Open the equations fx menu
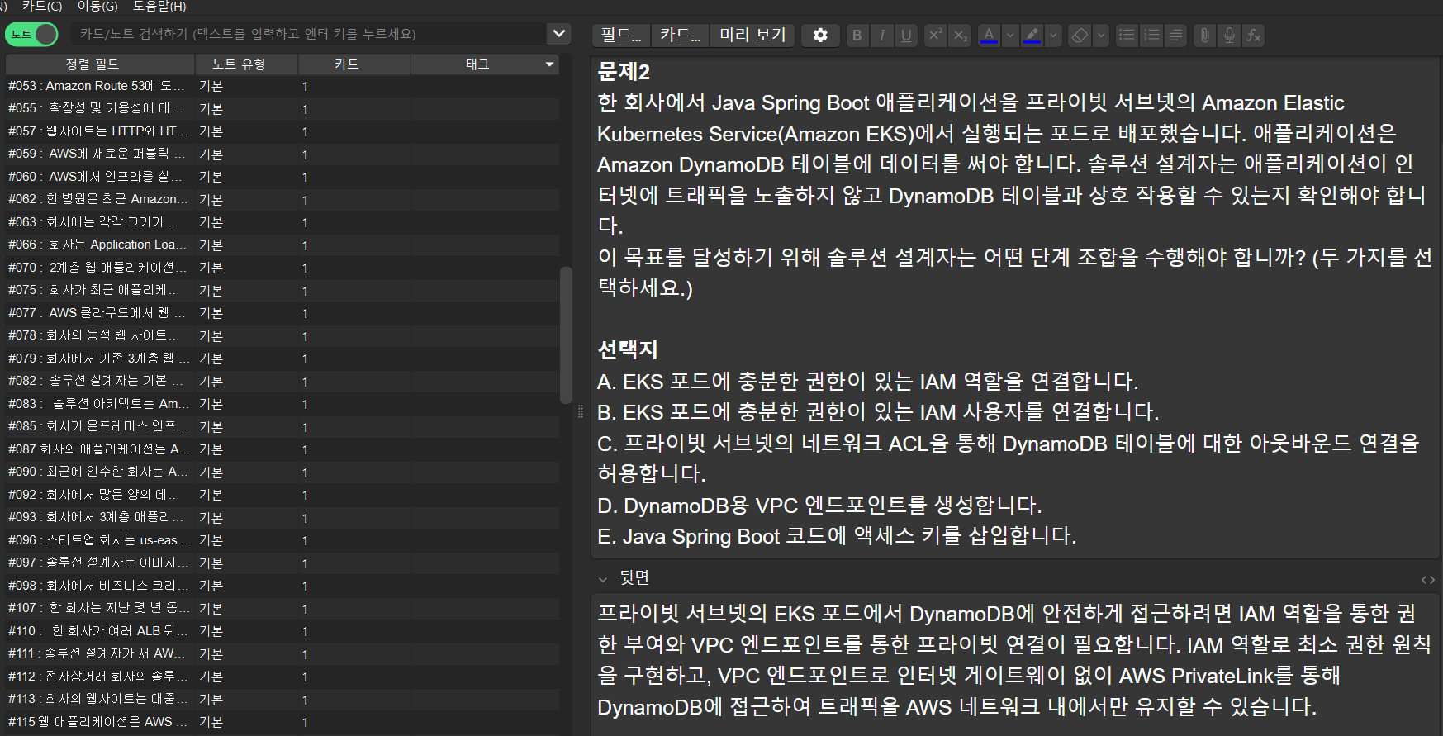This screenshot has height=736, width=1443. click(x=1254, y=36)
